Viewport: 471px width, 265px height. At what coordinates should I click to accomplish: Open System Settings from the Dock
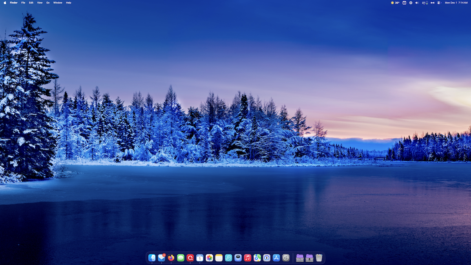coord(287,258)
